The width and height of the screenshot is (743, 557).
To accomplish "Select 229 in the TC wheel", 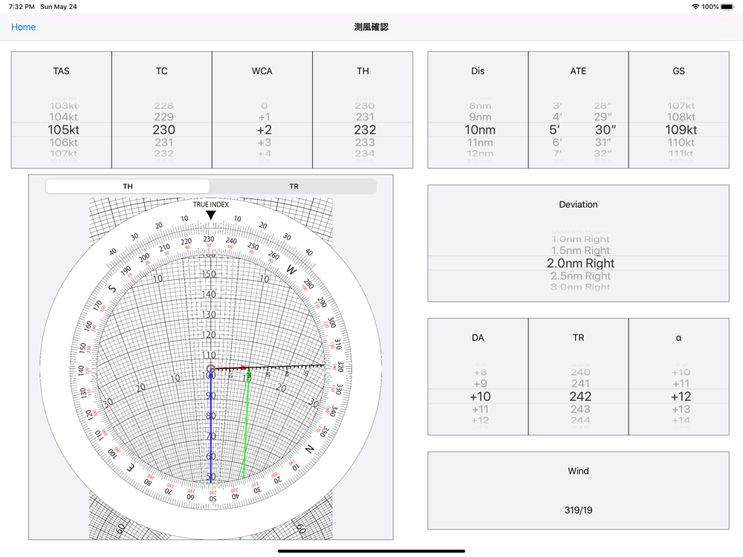I will coord(163,117).
